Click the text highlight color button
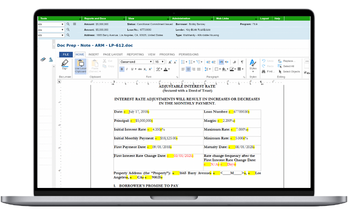Image resolution: width=348 pixels, height=217 pixels. coord(158,69)
